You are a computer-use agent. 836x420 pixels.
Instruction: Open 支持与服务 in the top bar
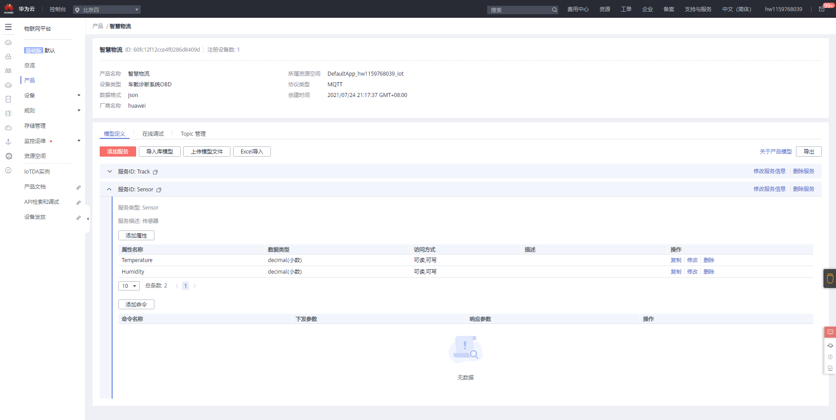698,9
